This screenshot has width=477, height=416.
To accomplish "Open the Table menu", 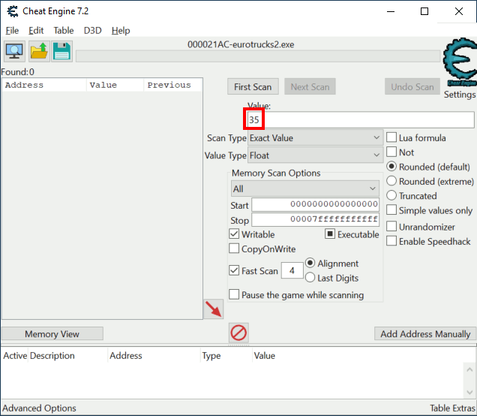I will point(64,31).
